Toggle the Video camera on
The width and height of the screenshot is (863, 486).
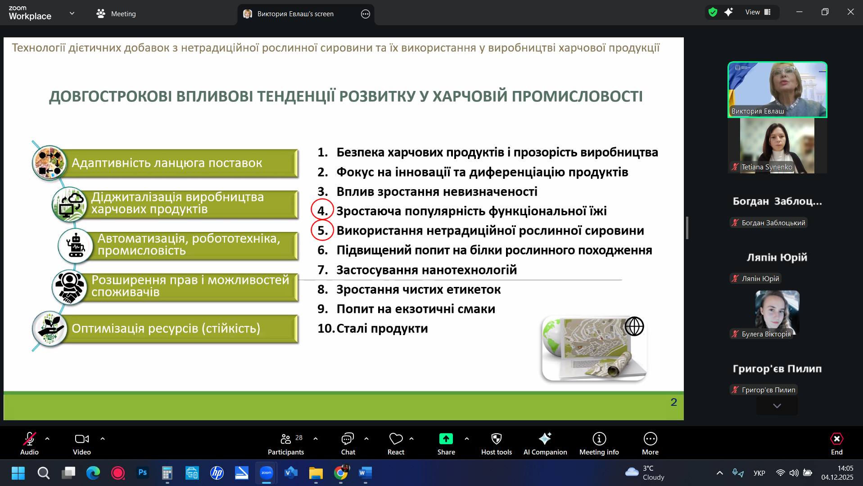coord(81,443)
